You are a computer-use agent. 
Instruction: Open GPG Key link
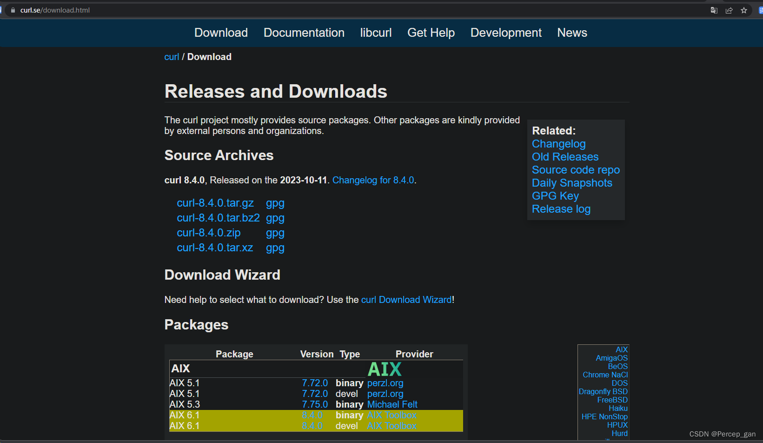[x=555, y=196]
